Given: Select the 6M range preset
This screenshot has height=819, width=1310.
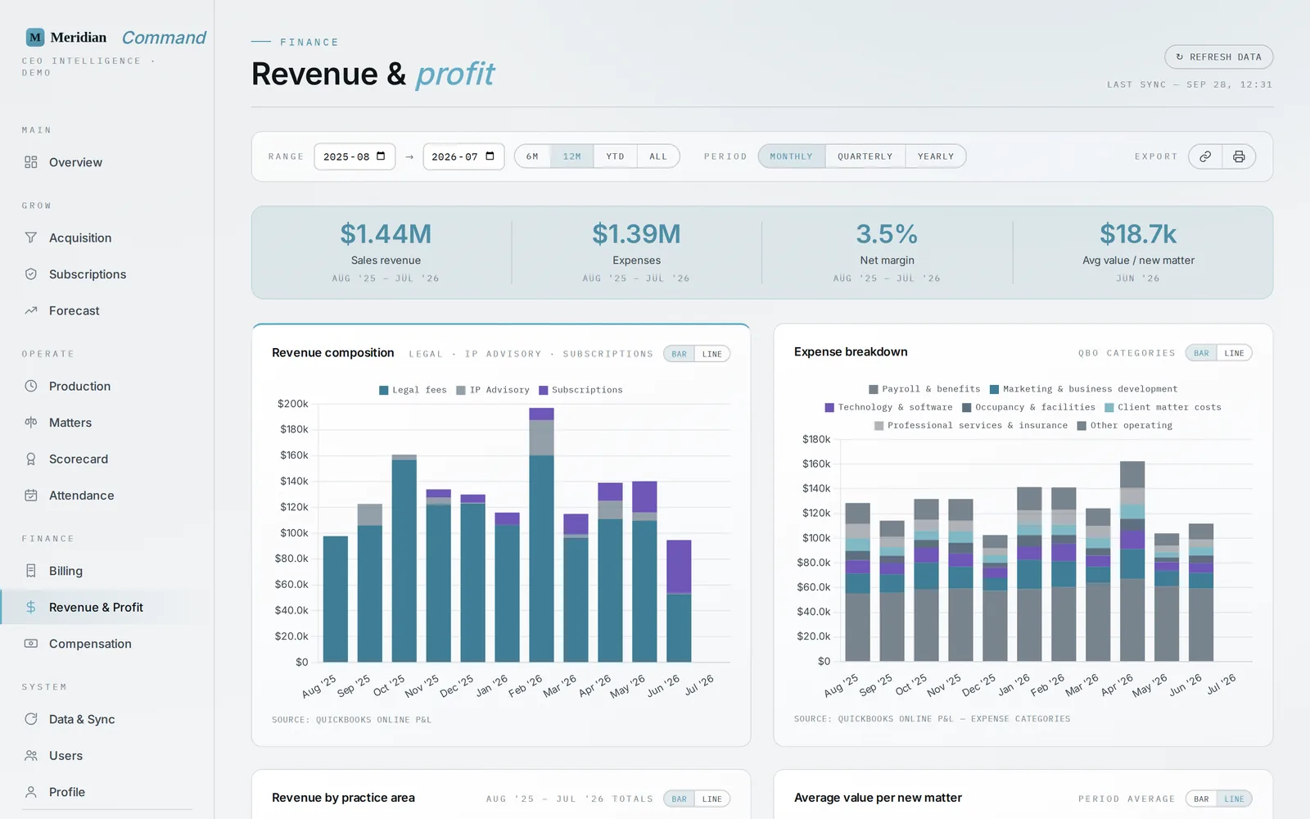Looking at the screenshot, I should (x=533, y=156).
